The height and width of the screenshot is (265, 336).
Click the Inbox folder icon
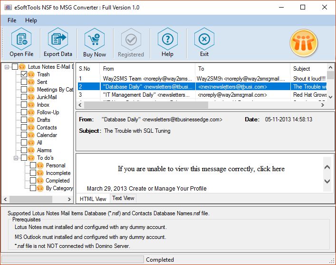31,105
